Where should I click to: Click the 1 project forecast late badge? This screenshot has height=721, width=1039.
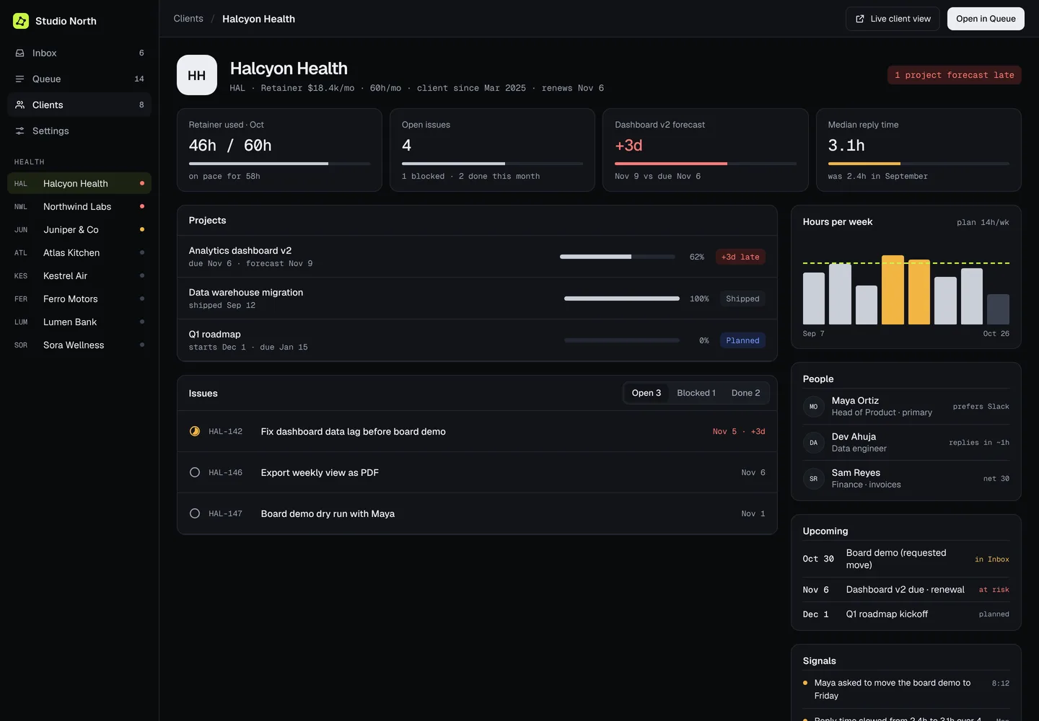(x=955, y=75)
